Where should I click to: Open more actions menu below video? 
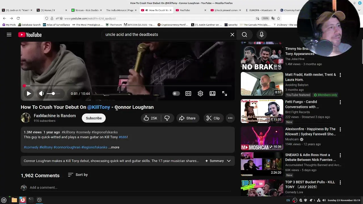(x=230, y=118)
